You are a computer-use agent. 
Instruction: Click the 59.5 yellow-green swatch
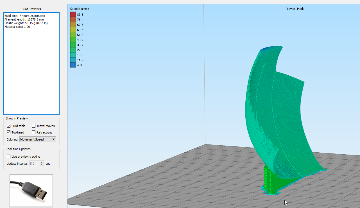(x=73, y=30)
